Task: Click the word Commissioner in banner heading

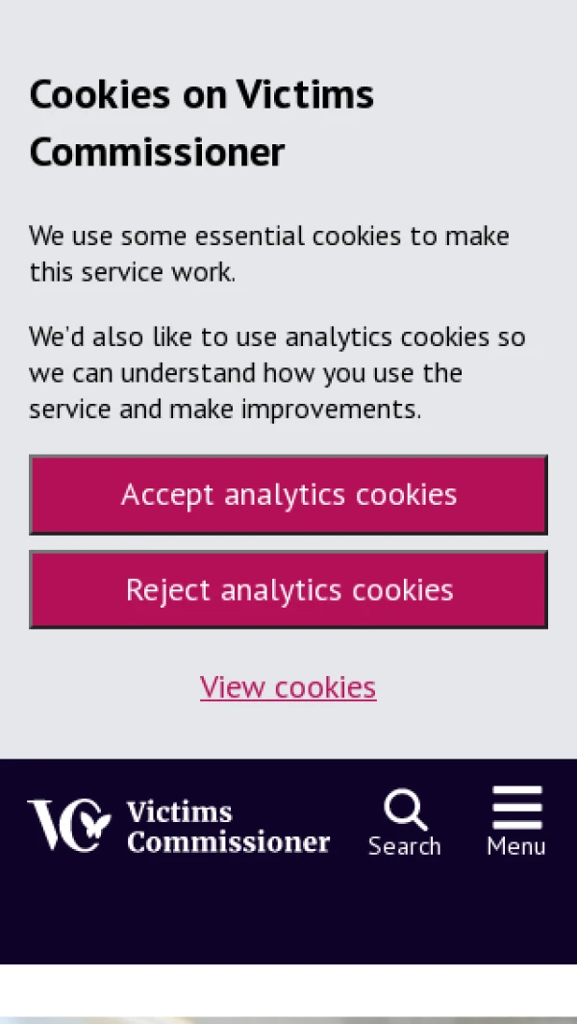Action: [x=158, y=153]
